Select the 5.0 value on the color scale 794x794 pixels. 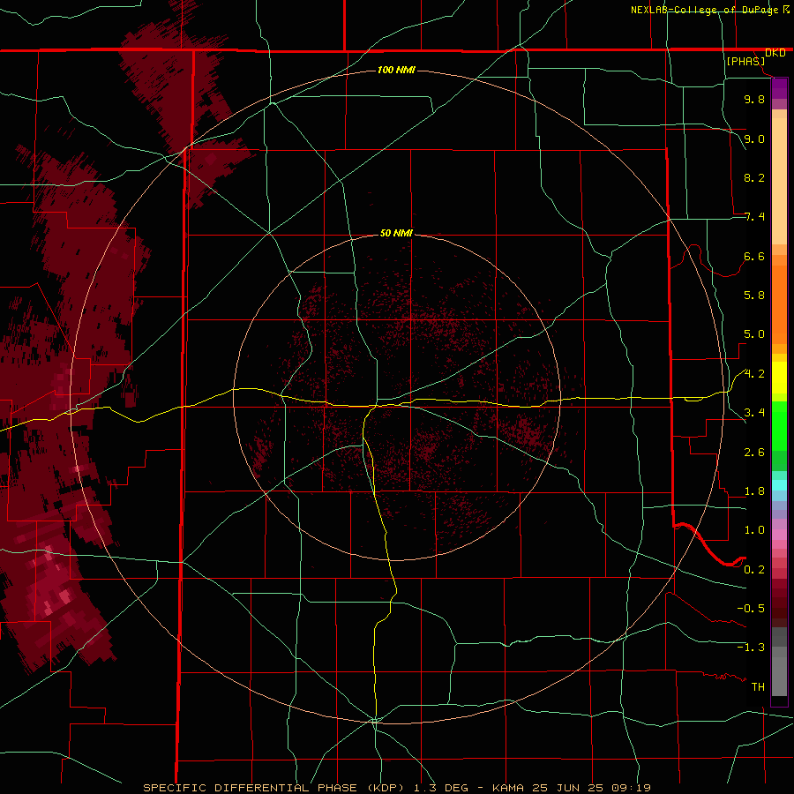754,334
